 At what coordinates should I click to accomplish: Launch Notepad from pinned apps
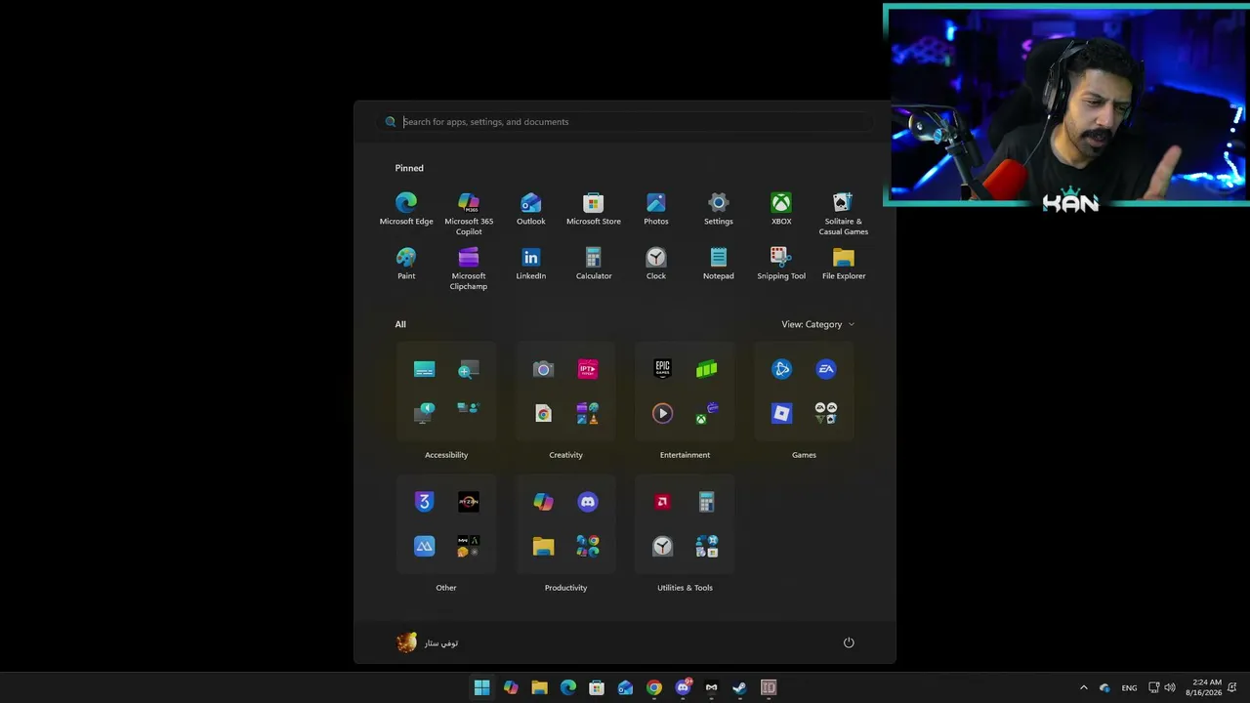719,264
